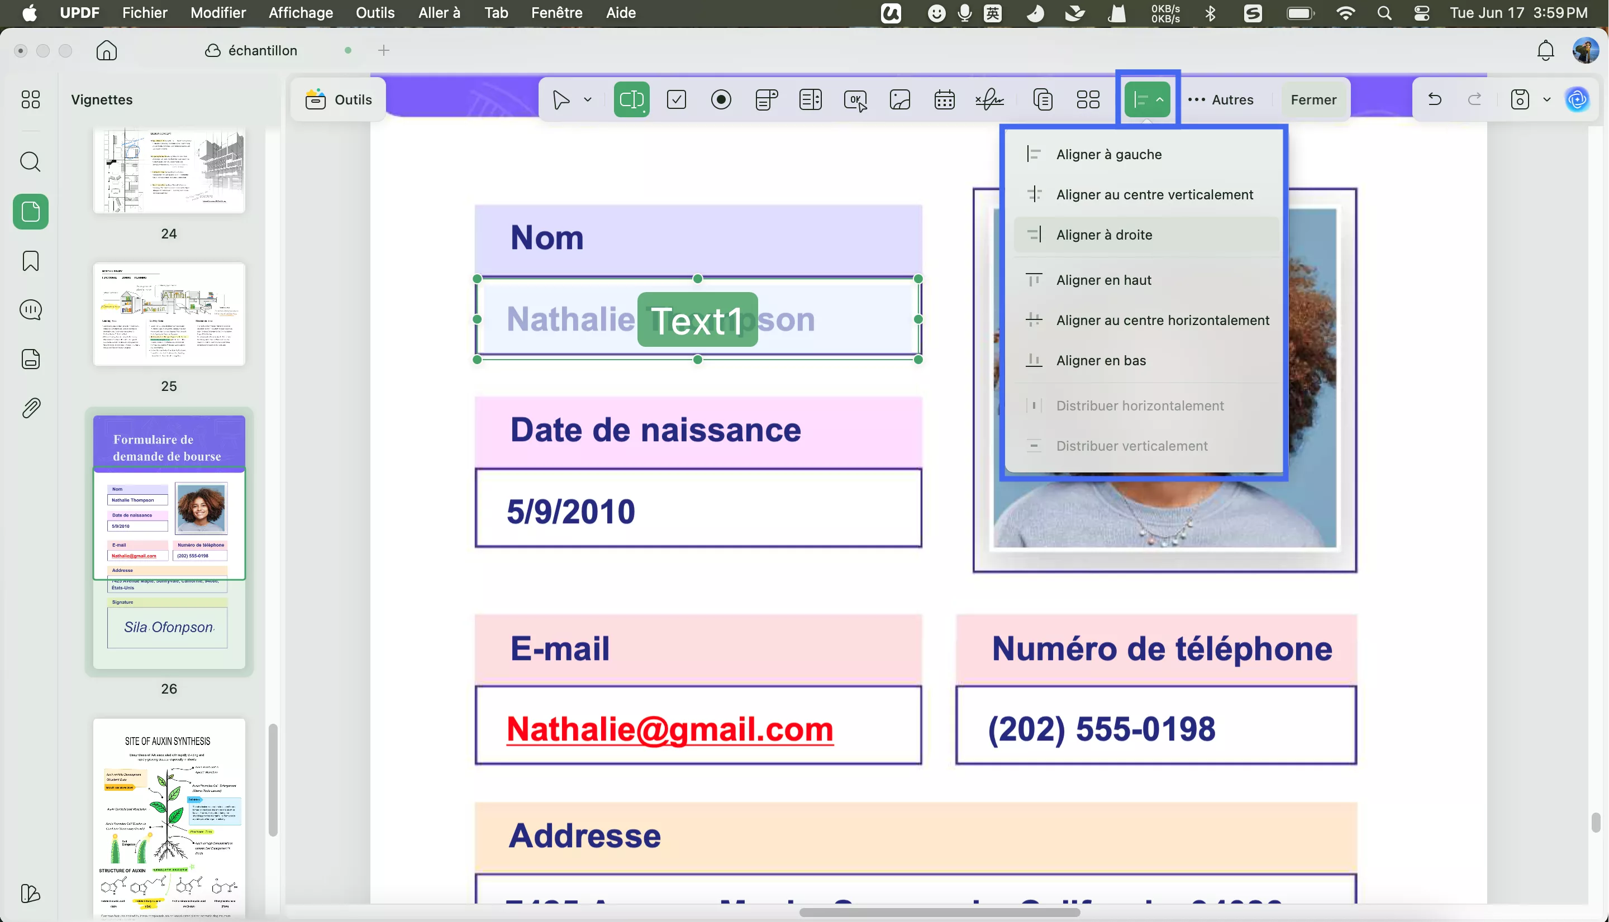Select the image field tool
The width and height of the screenshot is (1609, 922).
[899, 99]
